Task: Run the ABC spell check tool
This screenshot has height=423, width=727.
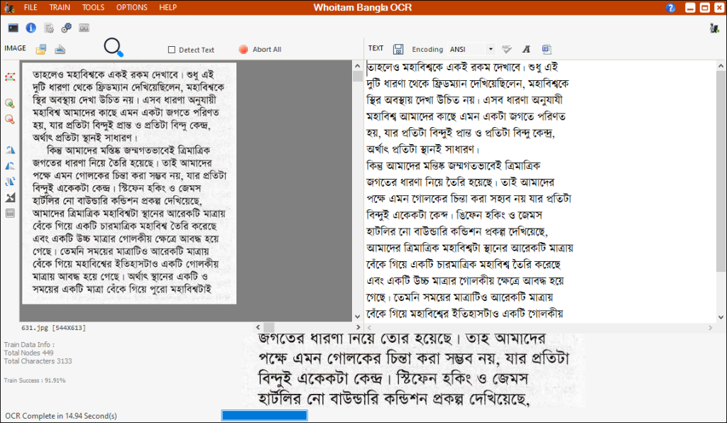Action: point(507,49)
